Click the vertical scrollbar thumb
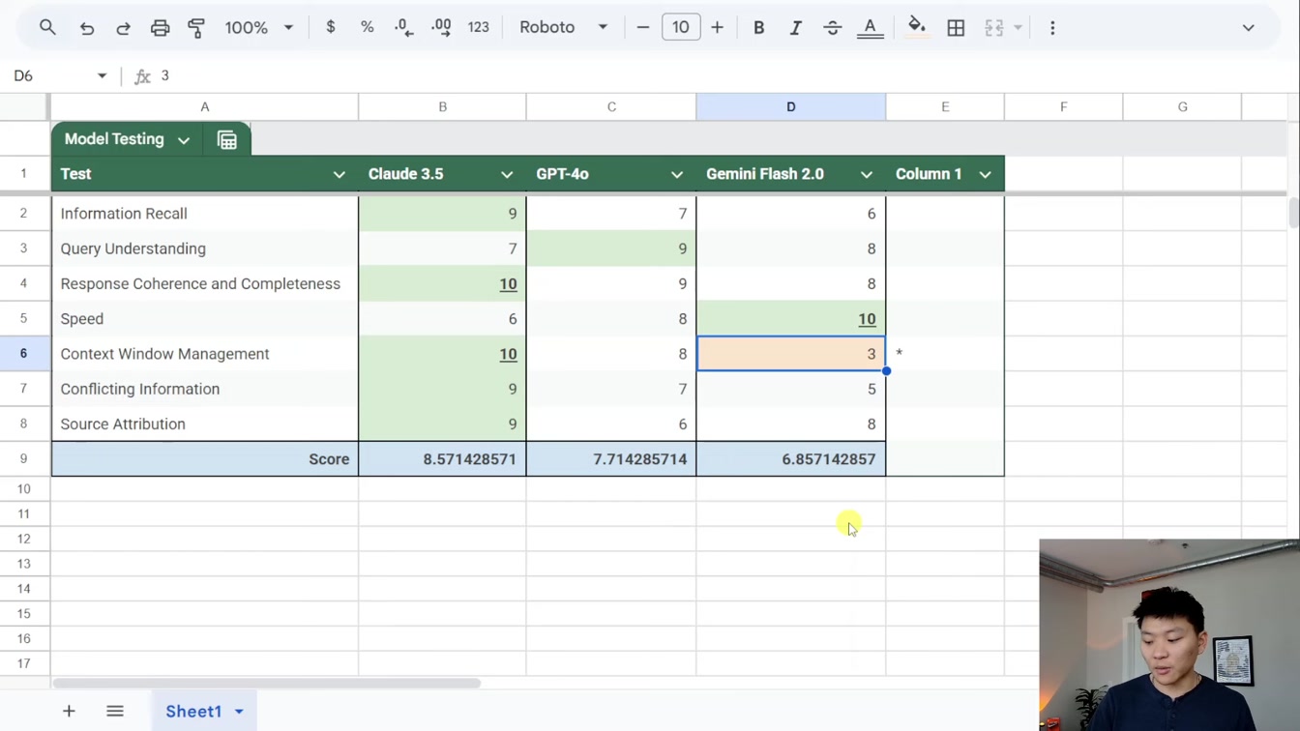The width and height of the screenshot is (1300, 731). (x=1293, y=212)
